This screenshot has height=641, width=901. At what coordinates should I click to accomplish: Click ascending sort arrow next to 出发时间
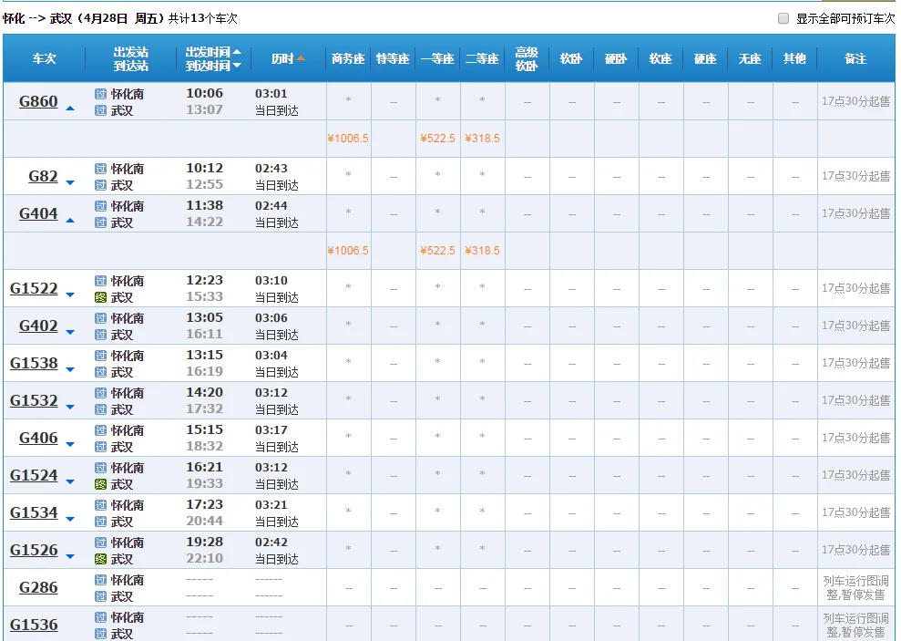tap(237, 52)
